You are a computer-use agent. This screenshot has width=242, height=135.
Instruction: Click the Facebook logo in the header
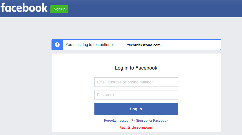point(24,7)
